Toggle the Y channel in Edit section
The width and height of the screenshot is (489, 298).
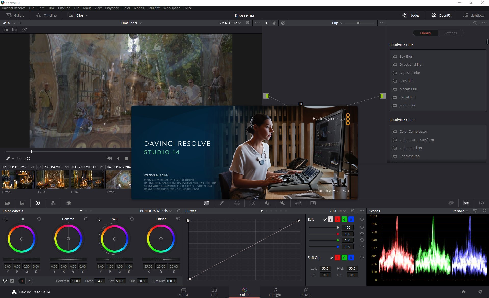[330, 219]
